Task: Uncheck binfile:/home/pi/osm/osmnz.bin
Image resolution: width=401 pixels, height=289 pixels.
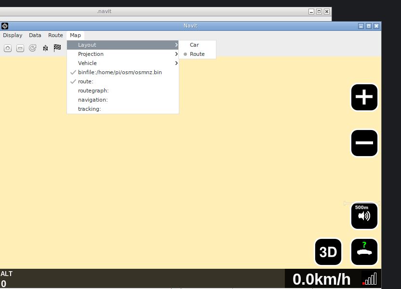Action: point(120,72)
